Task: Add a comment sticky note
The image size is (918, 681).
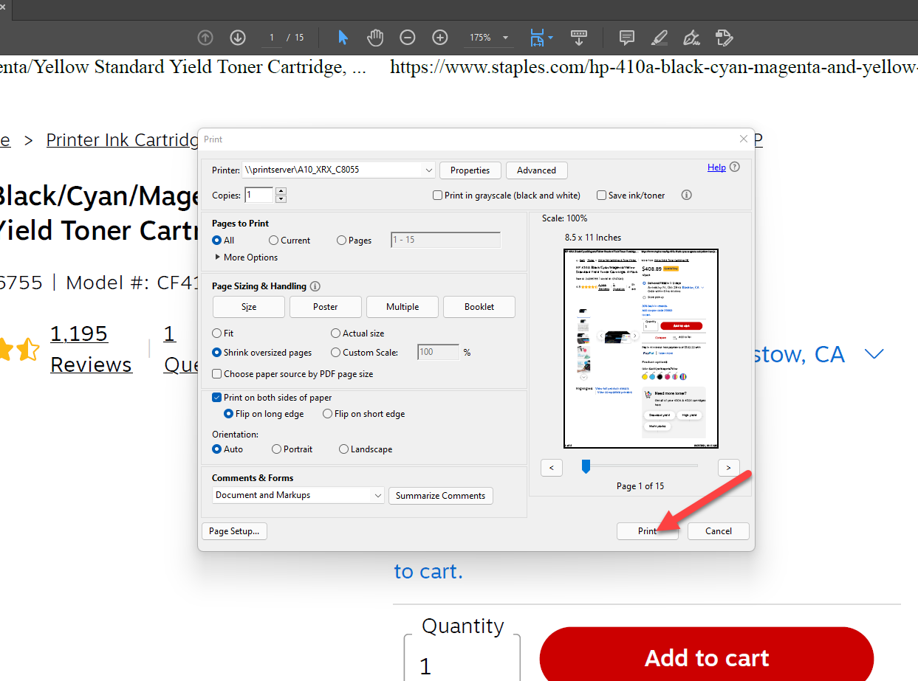Action: coord(627,38)
